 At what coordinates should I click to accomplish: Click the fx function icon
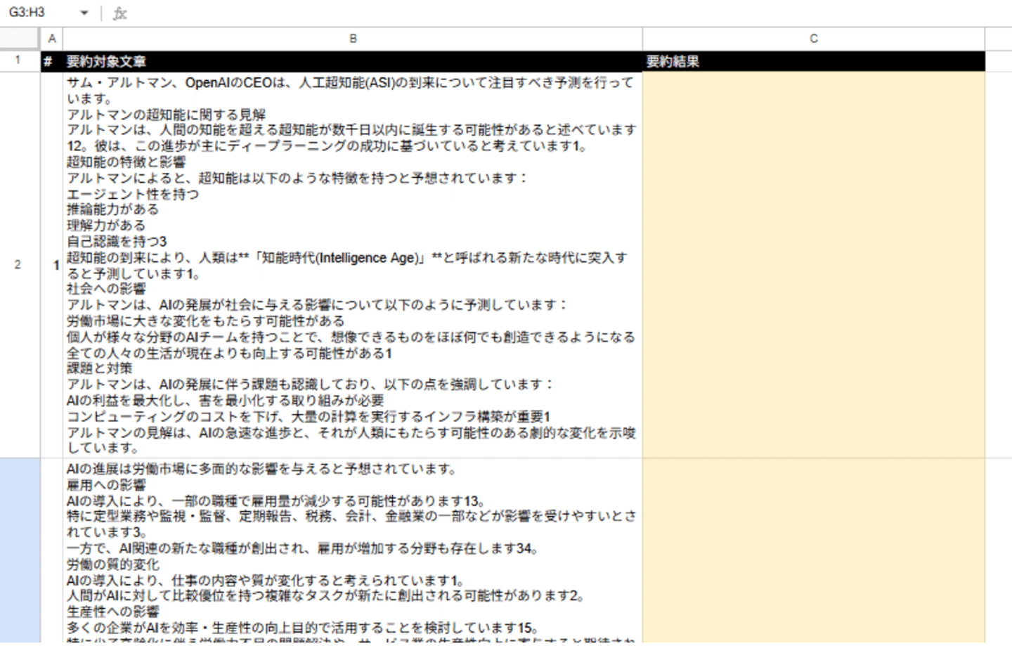(x=120, y=13)
